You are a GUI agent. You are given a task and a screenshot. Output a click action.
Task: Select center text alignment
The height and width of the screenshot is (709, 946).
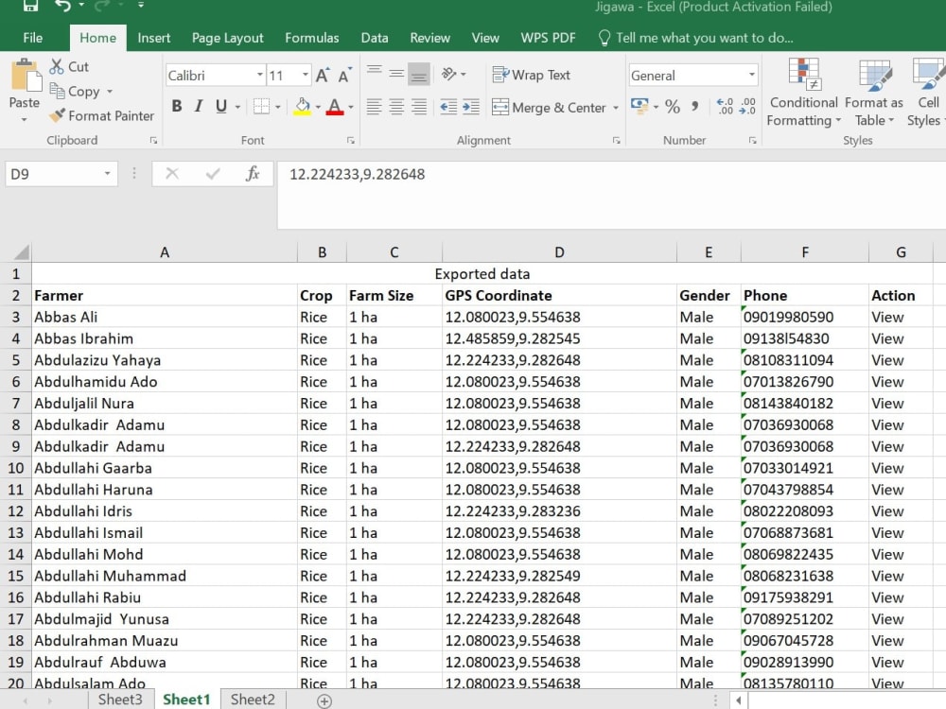[x=398, y=107]
